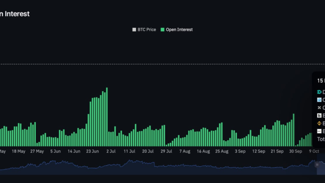Click the '16 Aug' axis label
325x183 pixels.
(203, 151)
